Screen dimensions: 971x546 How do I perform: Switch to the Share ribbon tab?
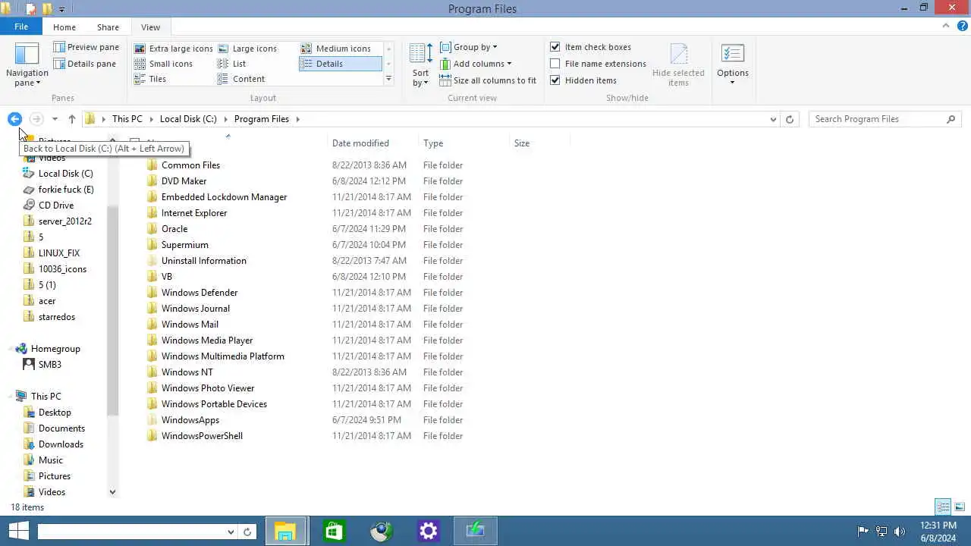pyautogui.click(x=108, y=27)
